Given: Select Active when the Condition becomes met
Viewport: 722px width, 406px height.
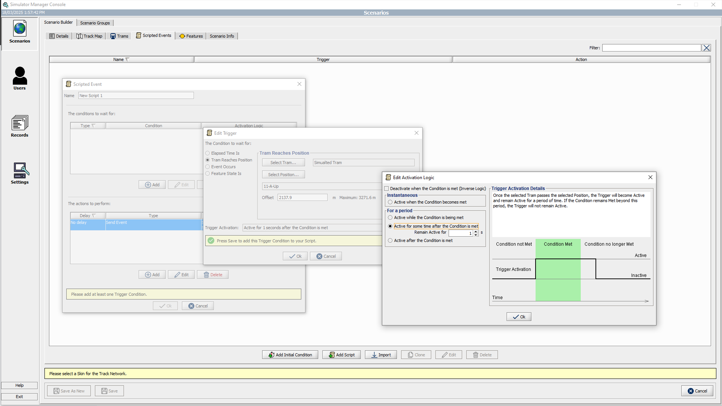Looking at the screenshot, I should pos(390,202).
